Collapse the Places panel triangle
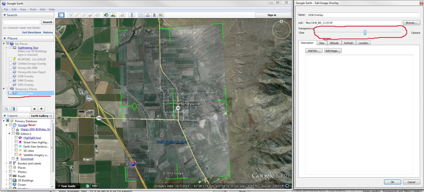This screenshot has height=192, width=424. tap(5, 38)
